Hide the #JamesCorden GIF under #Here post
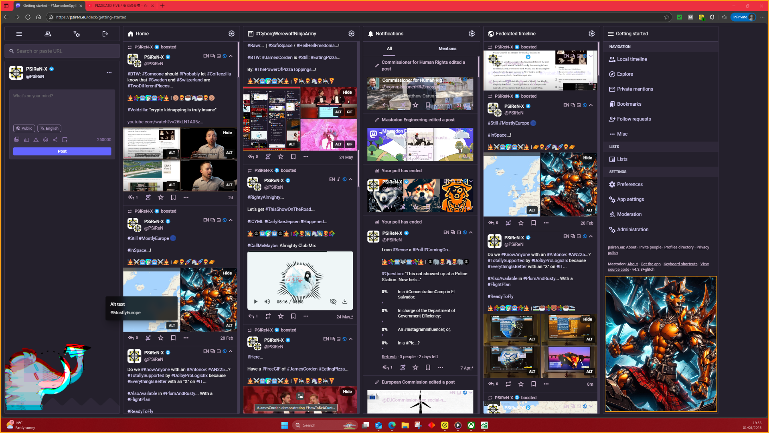This screenshot has height=433, width=769. pyautogui.click(x=347, y=392)
